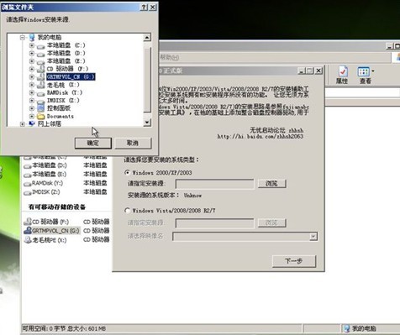The height and width of the screenshot is (335, 400).
Task: Expand the RAMDisk (Y:) tree node
Action: tap(32, 92)
